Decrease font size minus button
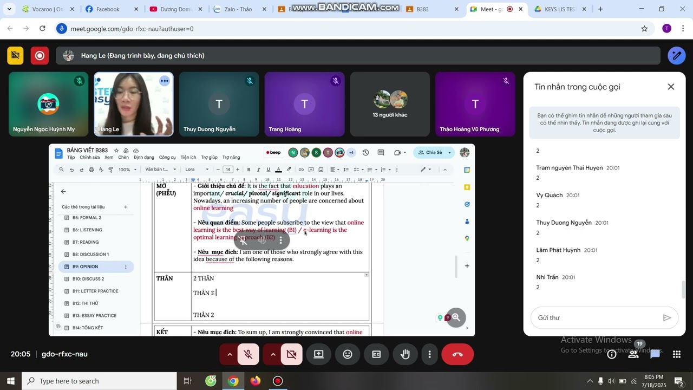 point(218,170)
